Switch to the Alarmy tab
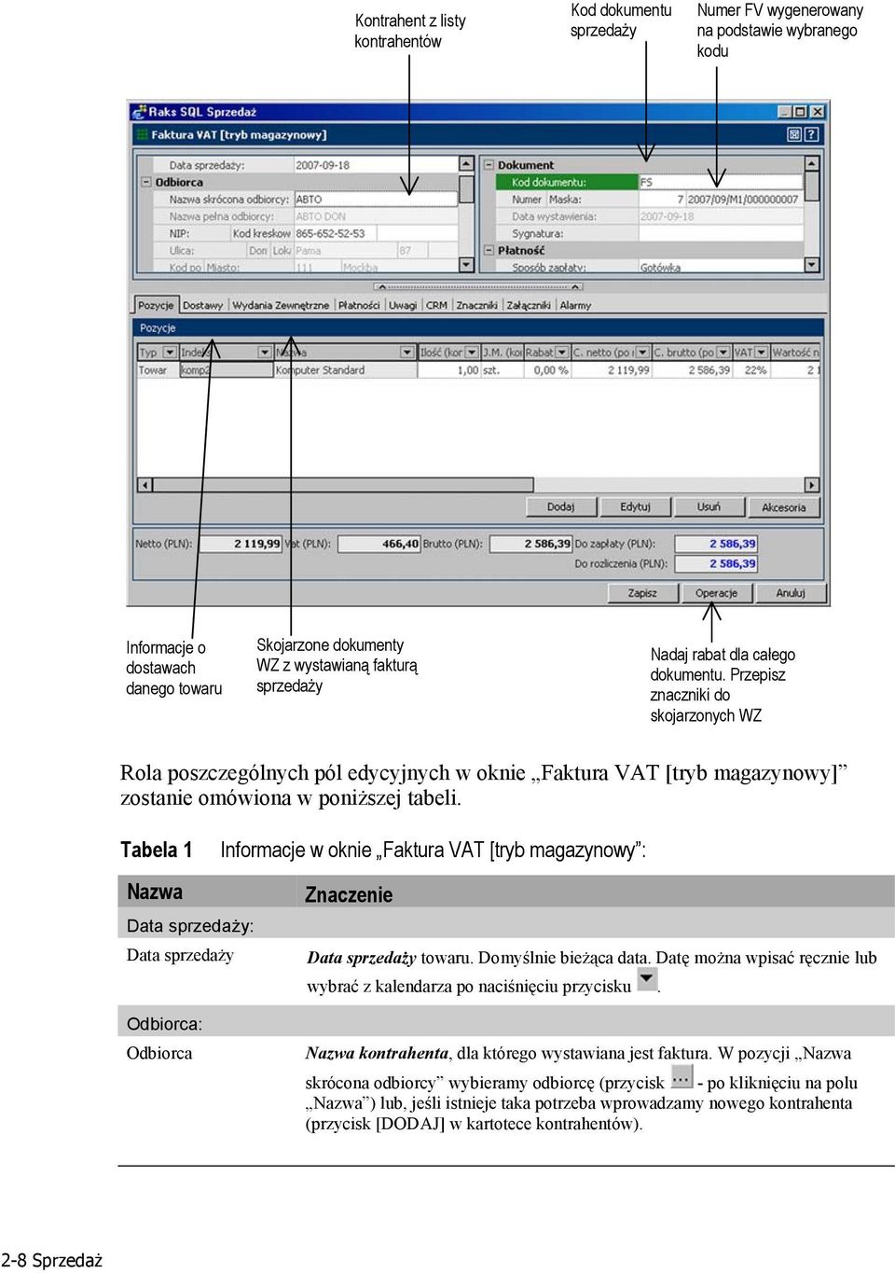Viewport: 895px width, 1273px height. click(x=575, y=305)
